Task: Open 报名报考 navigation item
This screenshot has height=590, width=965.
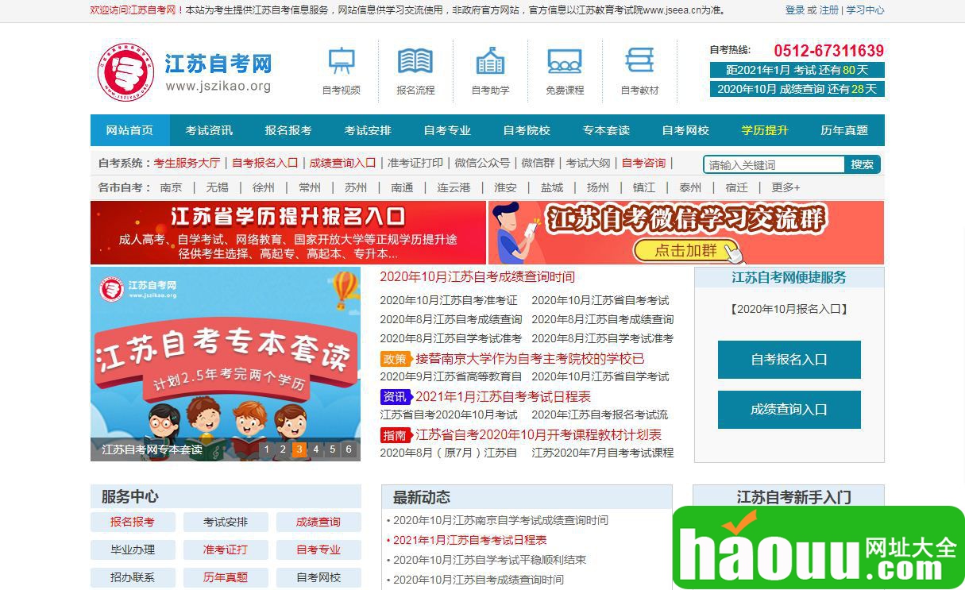Action: click(x=288, y=130)
